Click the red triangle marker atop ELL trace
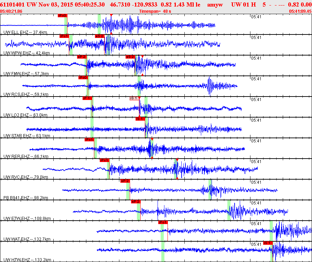Screen dimensions: 312x262 111,15
